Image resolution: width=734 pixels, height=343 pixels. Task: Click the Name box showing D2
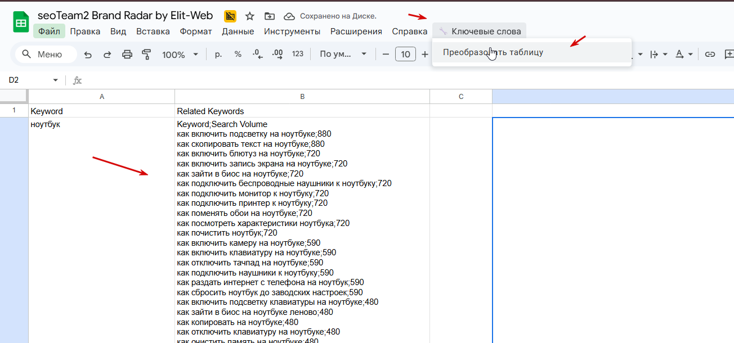click(x=28, y=80)
